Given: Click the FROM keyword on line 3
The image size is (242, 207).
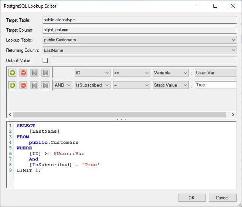Looking at the screenshot, I should pos(23,137).
